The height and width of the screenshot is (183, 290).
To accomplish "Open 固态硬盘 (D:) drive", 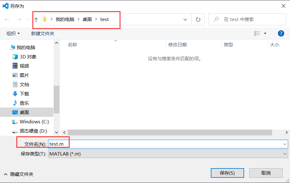I will [34, 131].
